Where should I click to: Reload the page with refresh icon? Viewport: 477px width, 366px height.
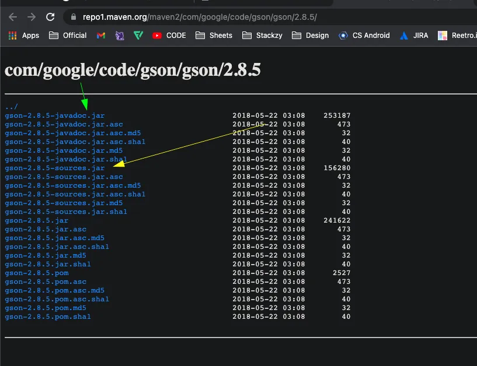[x=50, y=17]
